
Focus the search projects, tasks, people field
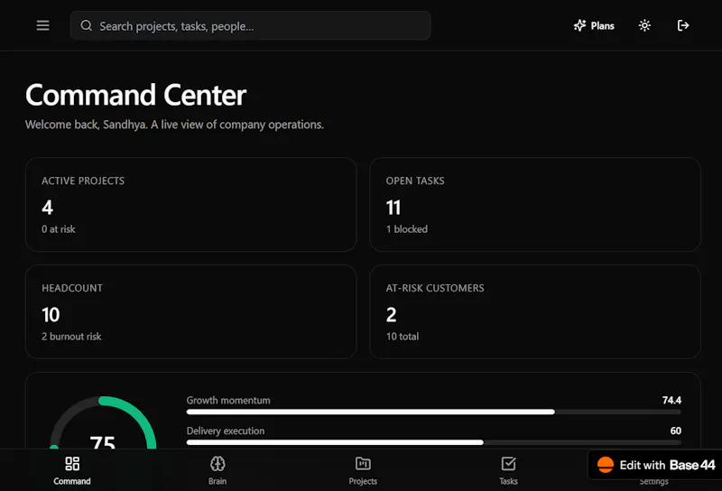[x=251, y=26]
